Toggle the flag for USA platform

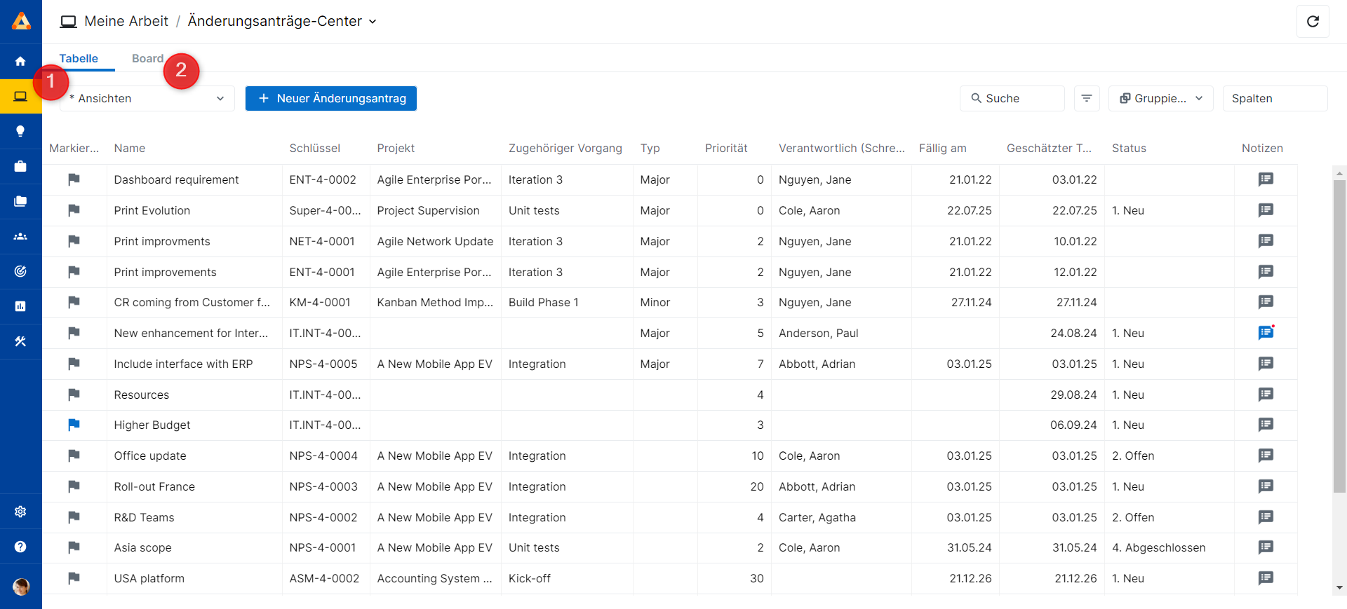[74, 578]
